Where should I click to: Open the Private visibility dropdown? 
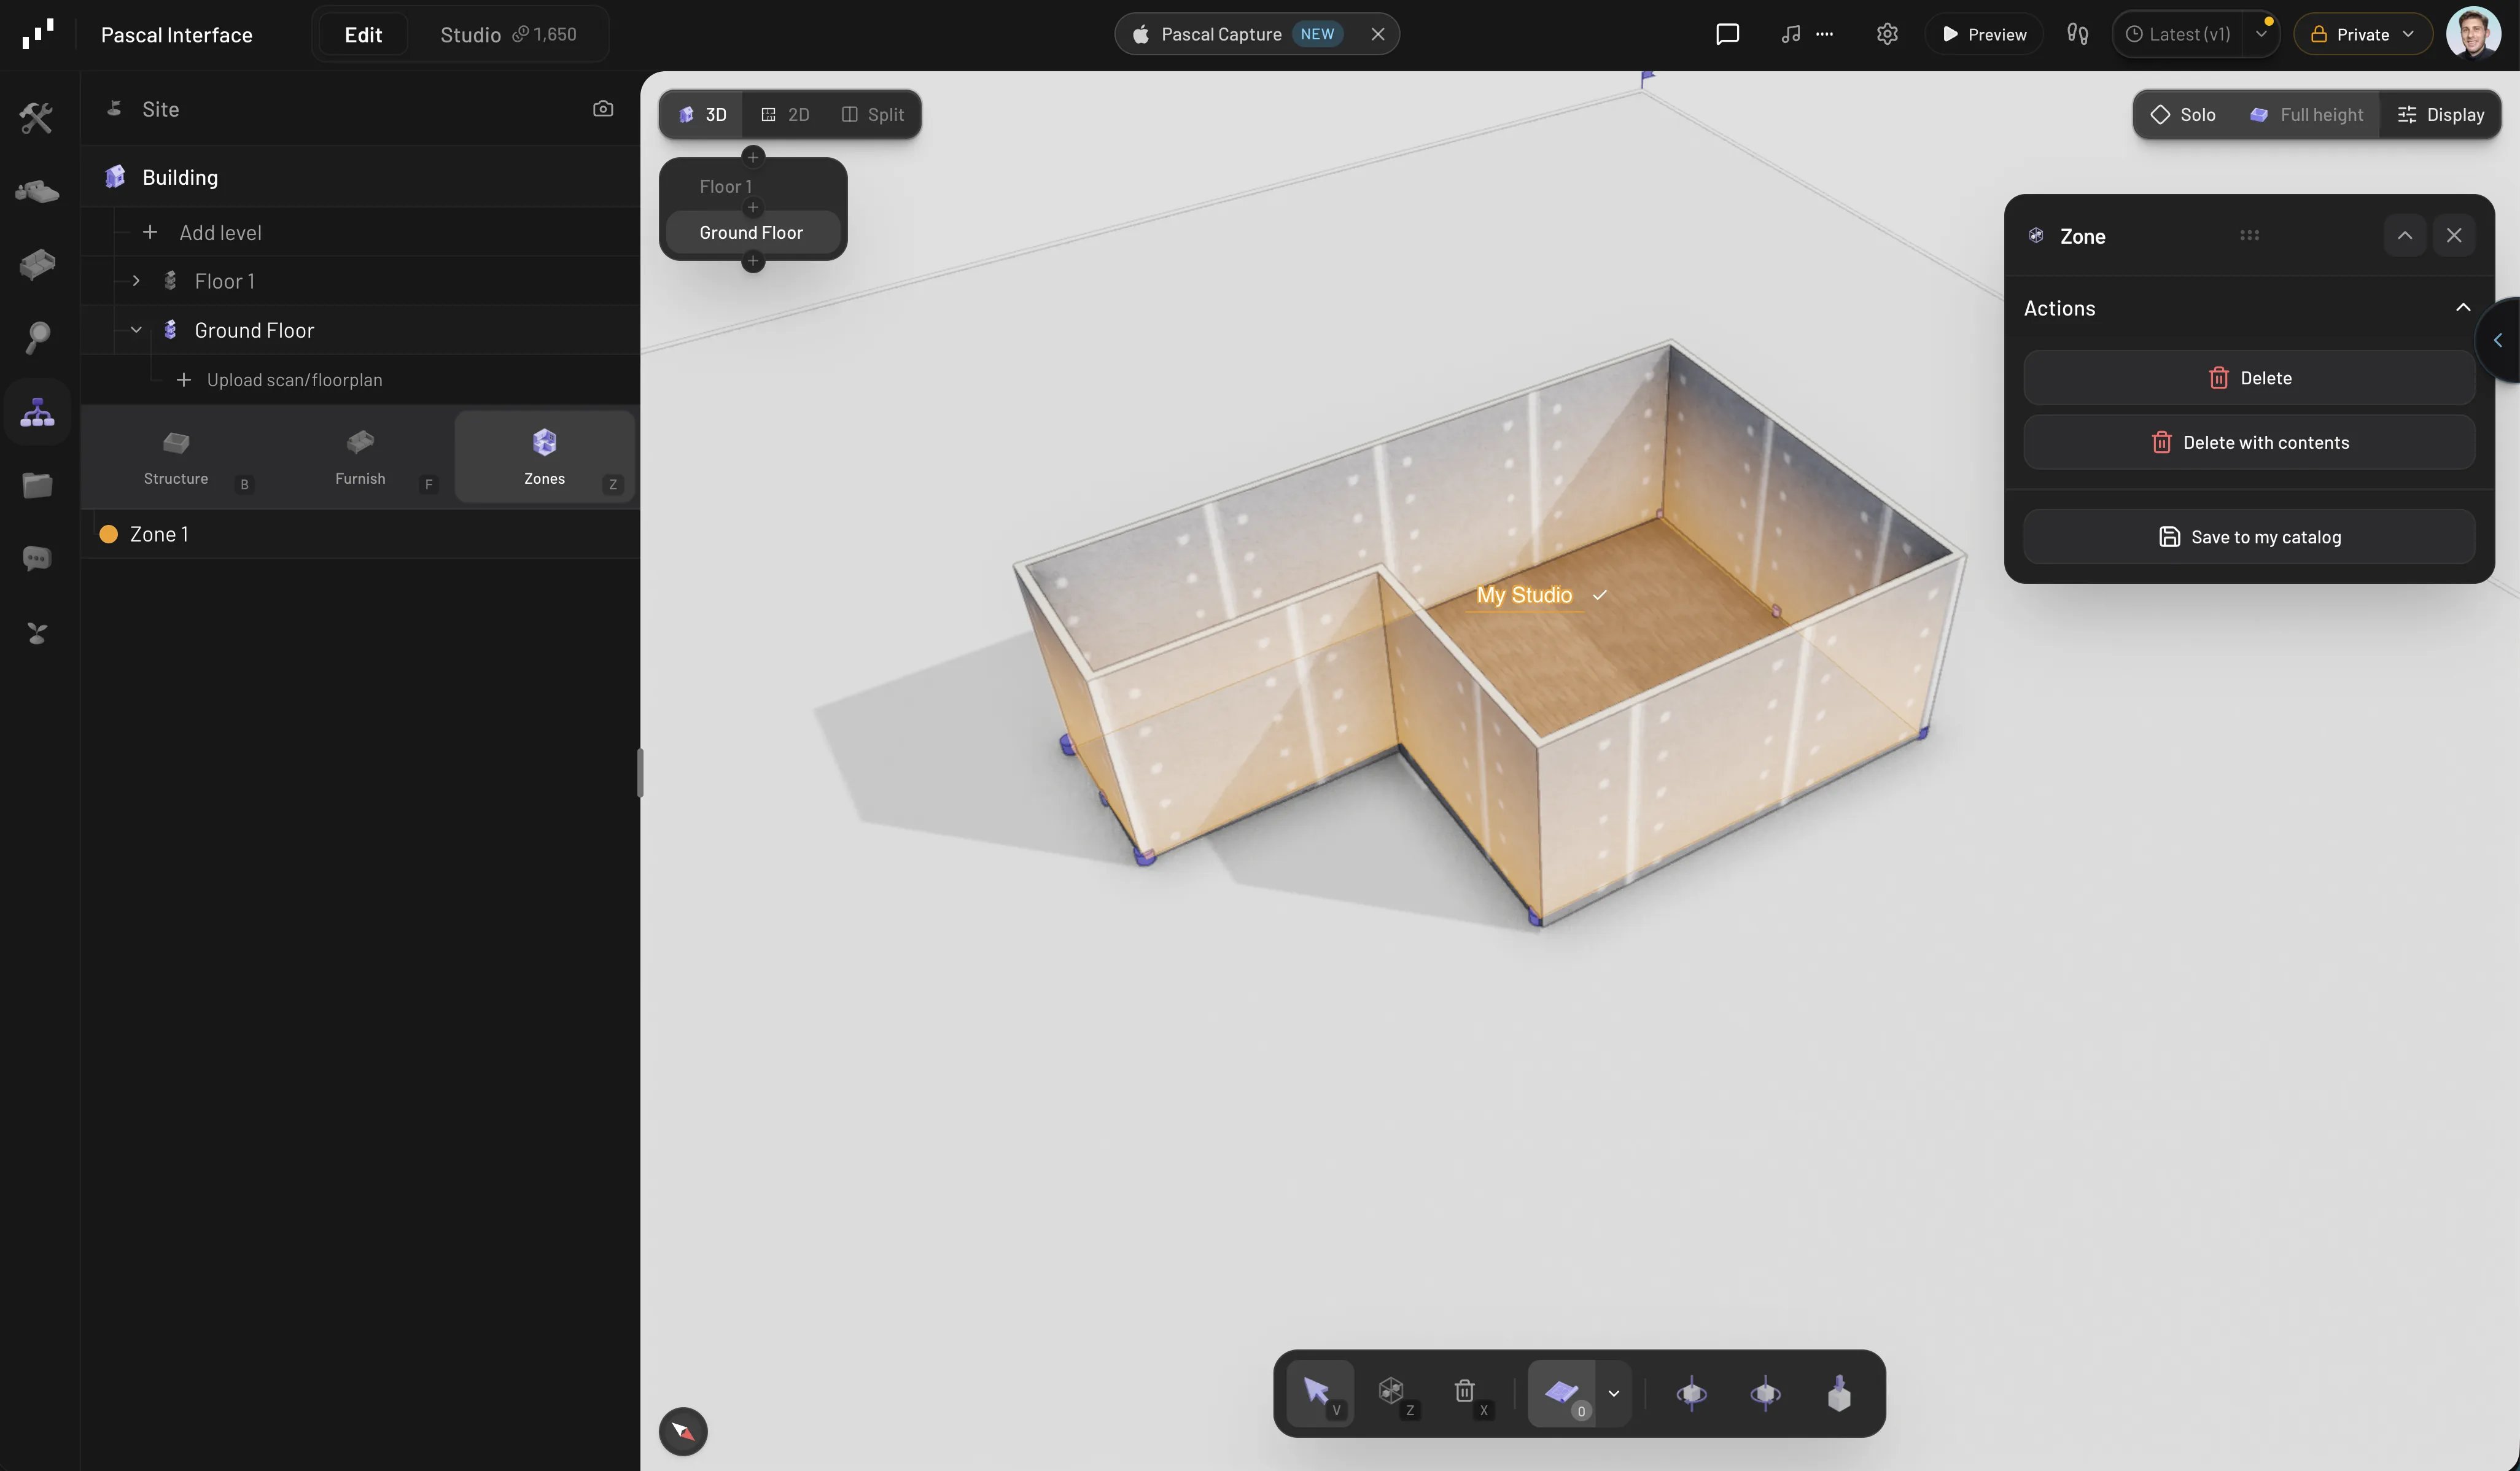point(2362,34)
